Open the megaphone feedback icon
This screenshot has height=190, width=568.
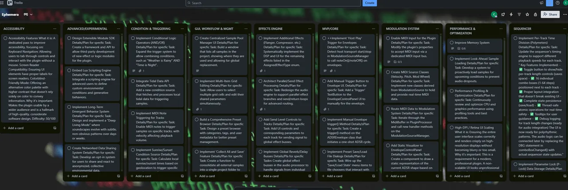541,3
